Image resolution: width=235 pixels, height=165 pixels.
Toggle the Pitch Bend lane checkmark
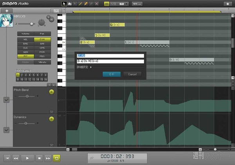pos(6,100)
